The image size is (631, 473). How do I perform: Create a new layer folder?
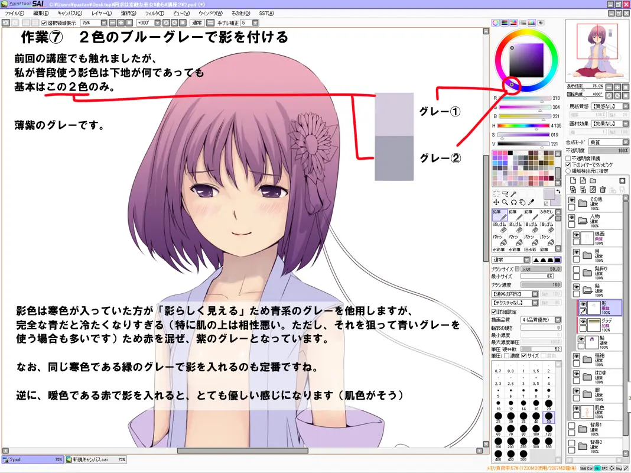pos(593,181)
